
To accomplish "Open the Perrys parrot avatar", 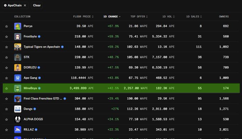I will (17, 26).
